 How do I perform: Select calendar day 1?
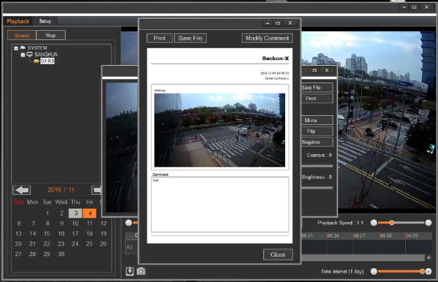(x=48, y=214)
